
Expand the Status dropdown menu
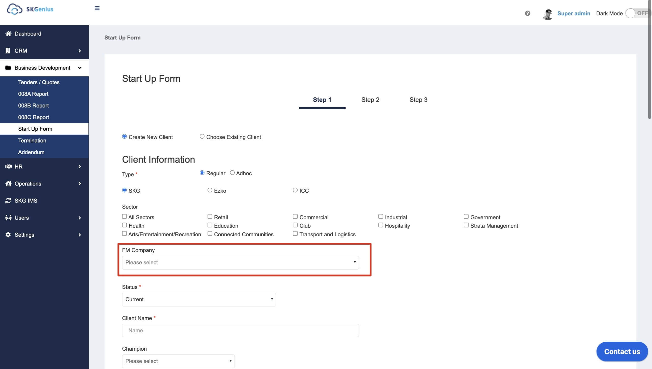pos(198,299)
